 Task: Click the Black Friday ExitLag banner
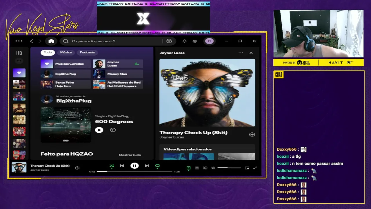(153, 18)
